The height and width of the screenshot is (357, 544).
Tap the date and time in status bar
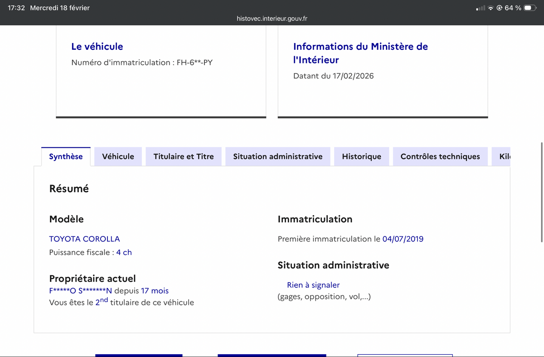pos(49,8)
